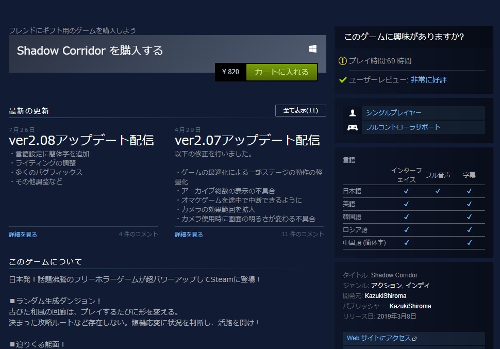Screen dimensions: 500x349
Task: Open 詳細を見る under ver2.08 update
Action: (23, 235)
